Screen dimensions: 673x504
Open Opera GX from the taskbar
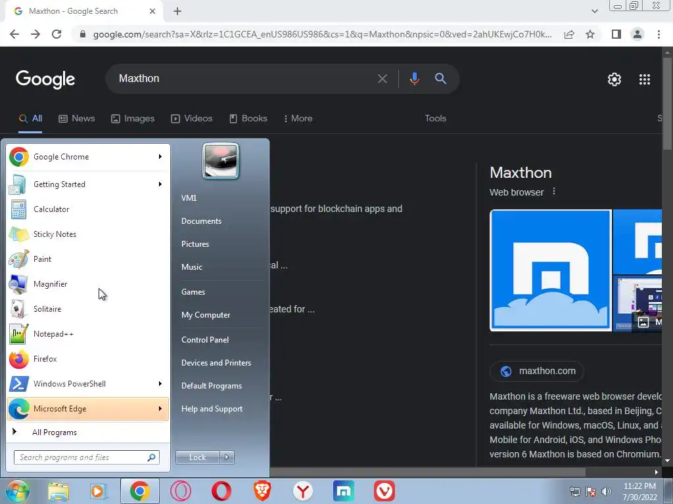(181, 491)
